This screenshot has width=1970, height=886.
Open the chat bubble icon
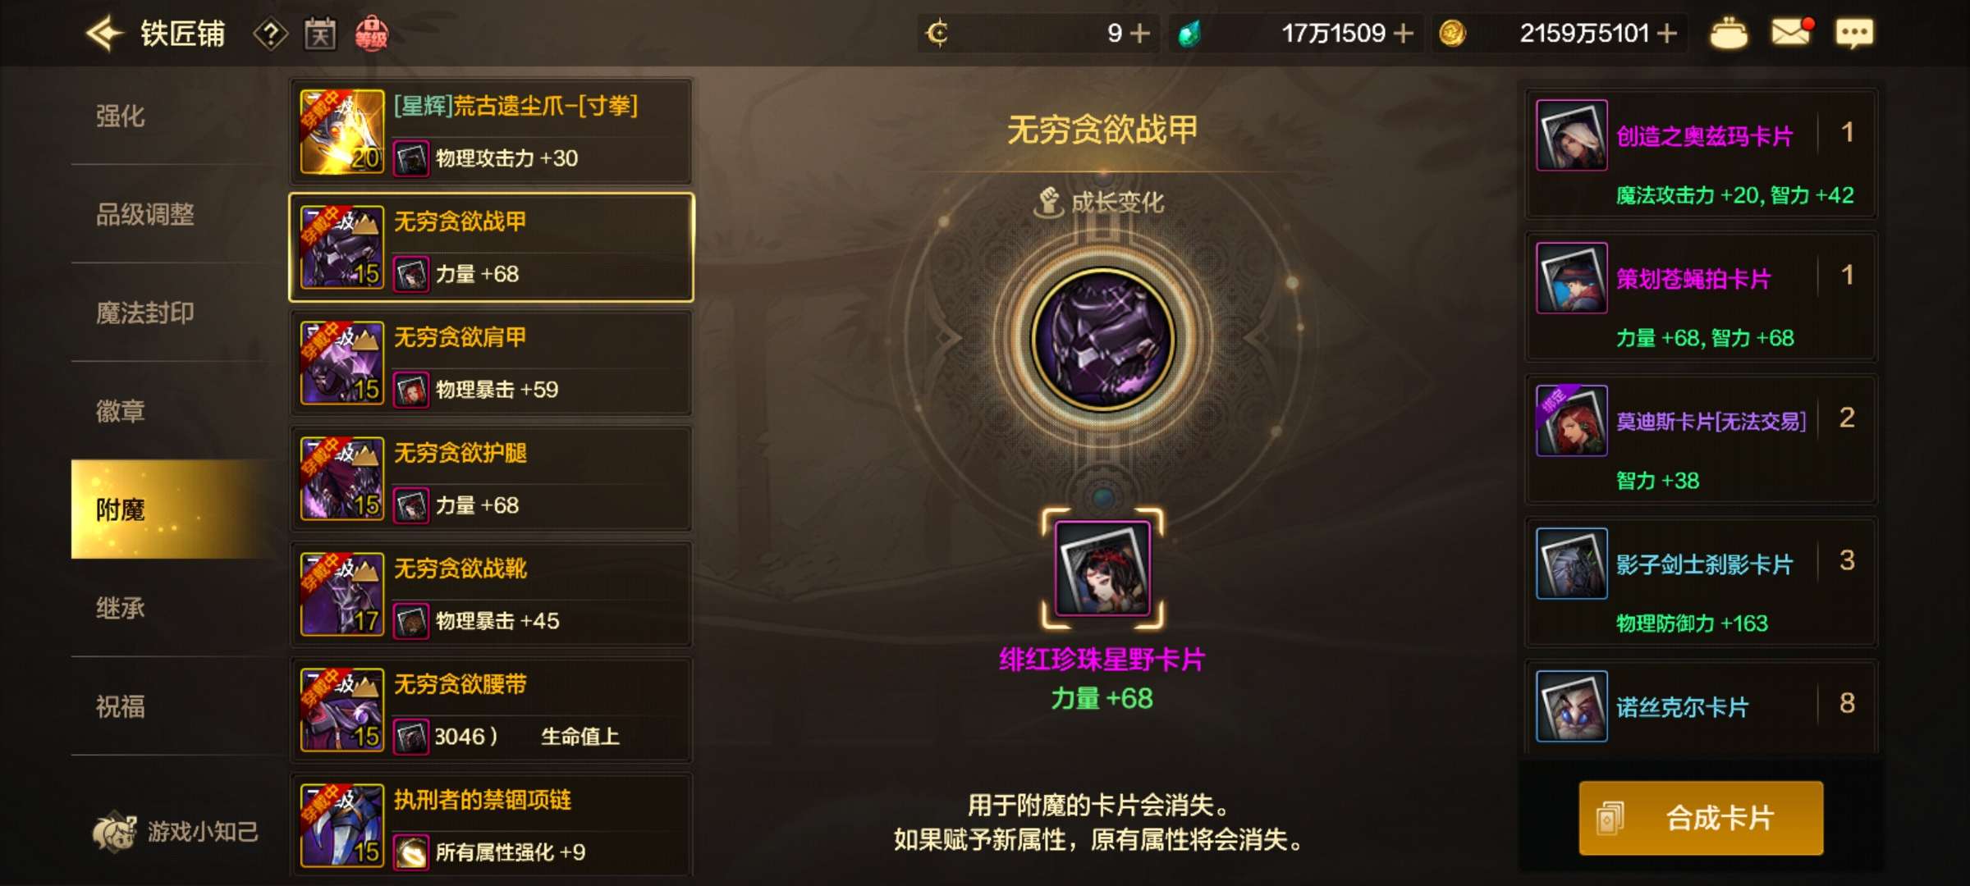(1853, 34)
